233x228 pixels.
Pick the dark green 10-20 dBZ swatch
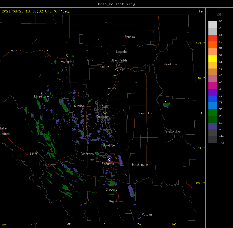(x=212, y=119)
